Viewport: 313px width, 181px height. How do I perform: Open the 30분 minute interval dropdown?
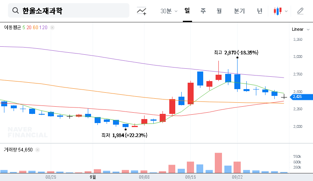coord(169,11)
